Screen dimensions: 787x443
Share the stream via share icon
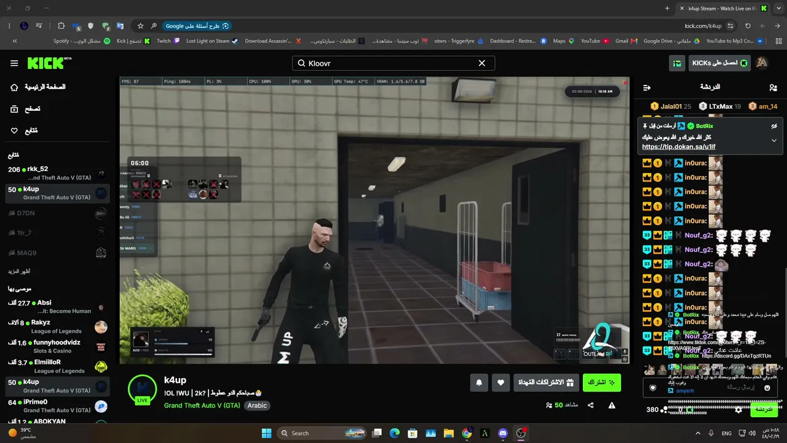590,405
